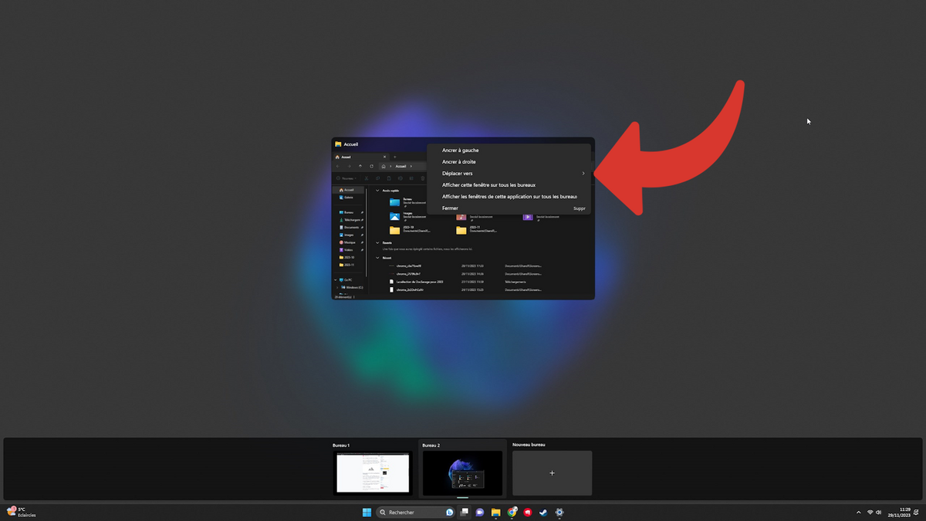
Task: Open Settings gear on taskbar
Action: tap(559, 513)
